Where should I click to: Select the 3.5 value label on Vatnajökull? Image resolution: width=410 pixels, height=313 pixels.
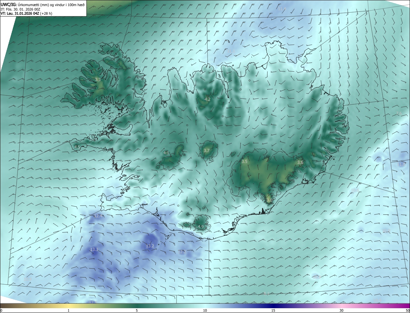click(x=244, y=162)
